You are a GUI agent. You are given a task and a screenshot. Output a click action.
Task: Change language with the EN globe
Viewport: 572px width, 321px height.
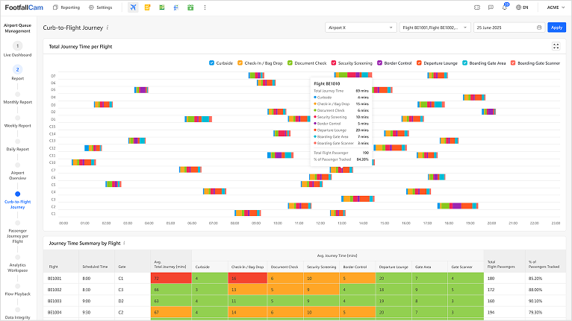point(522,7)
